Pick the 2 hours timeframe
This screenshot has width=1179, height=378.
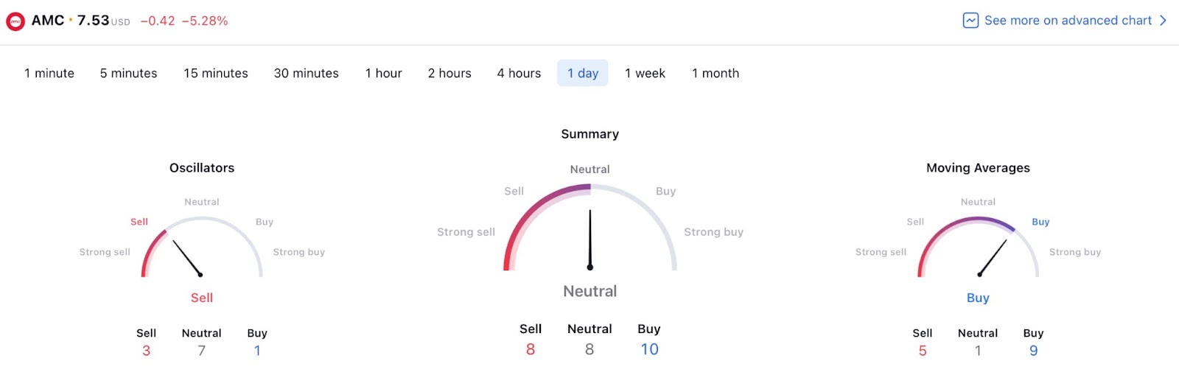pos(449,73)
